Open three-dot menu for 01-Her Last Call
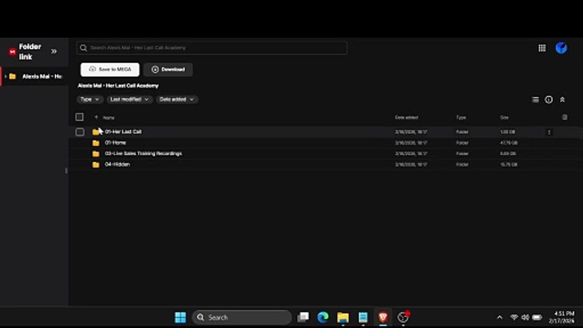 549,132
